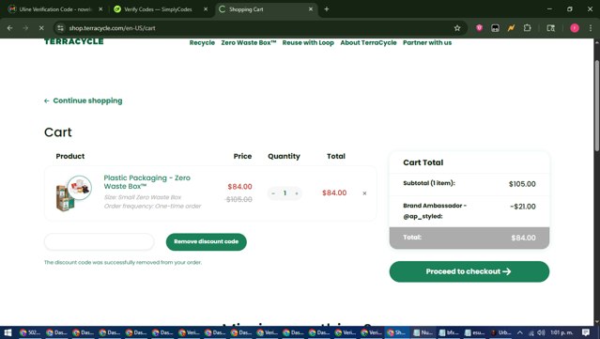Screen dimensions: 600x339
Task: Click the $84.00 cart total value
Action: (523, 238)
